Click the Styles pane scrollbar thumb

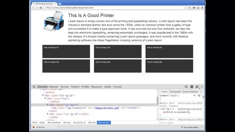coord(203,97)
